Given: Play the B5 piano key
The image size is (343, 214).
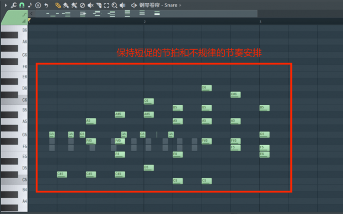Looking at the screenshot, I should pos(23,109).
